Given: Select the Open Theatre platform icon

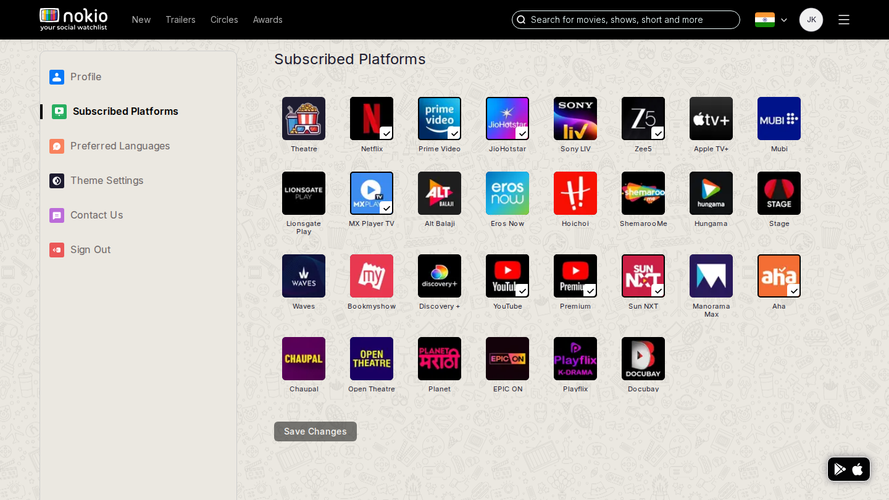Looking at the screenshot, I should tap(372, 359).
